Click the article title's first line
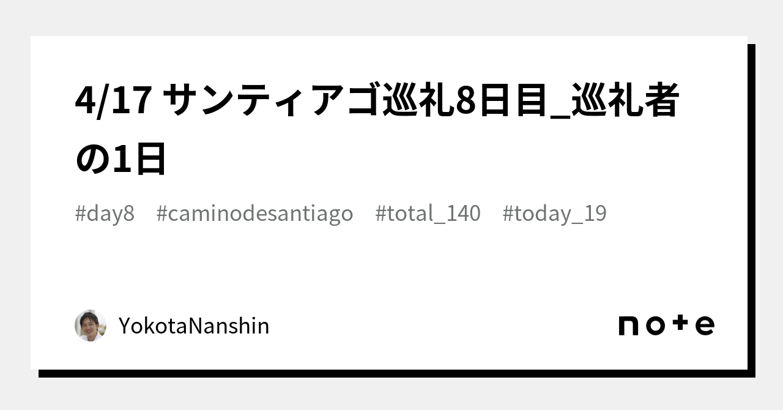Viewport: 783px width, 410px height. 377,101
